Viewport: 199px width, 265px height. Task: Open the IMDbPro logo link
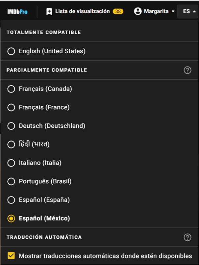click(x=17, y=12)
